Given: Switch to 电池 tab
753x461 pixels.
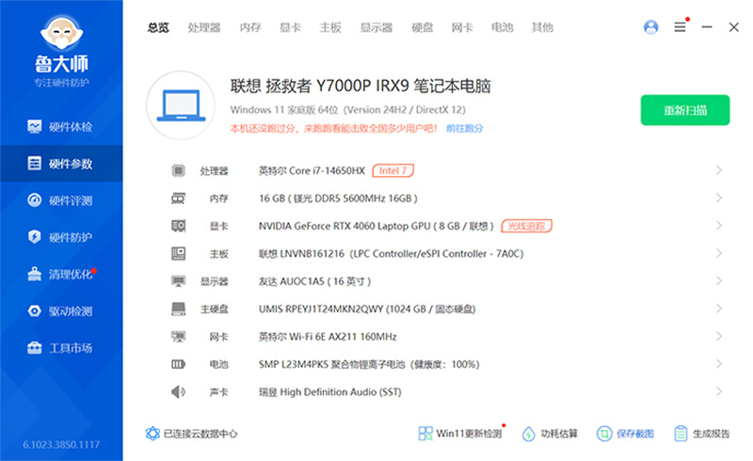Looking at the screenshot, I should pos(502,28).
